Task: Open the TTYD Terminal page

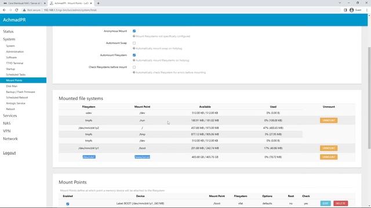Action: (x=14, y=63)
